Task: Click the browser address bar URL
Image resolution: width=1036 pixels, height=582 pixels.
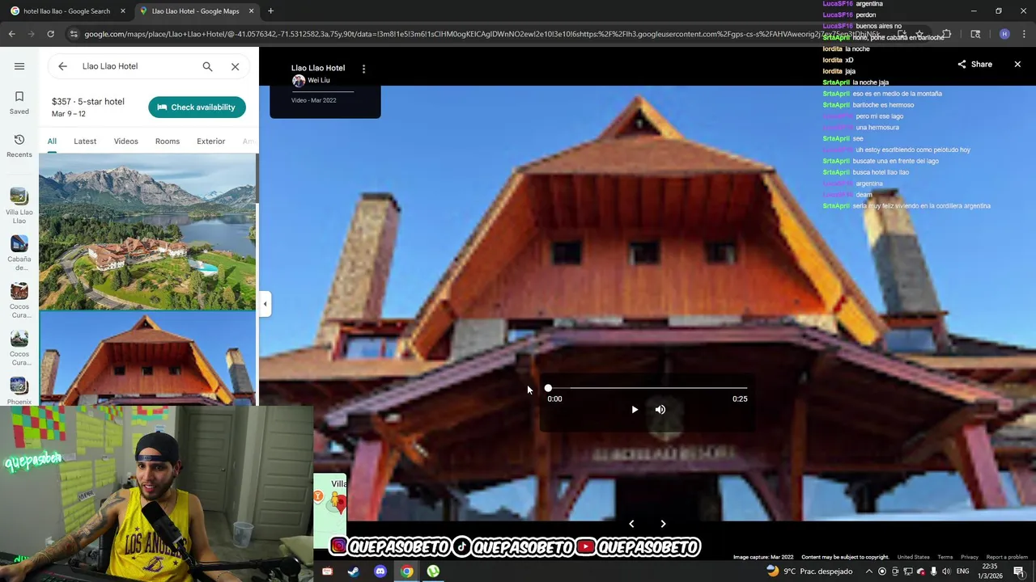Action: tap(482, 34)
